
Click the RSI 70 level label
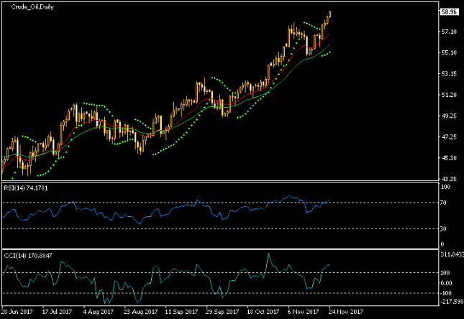point(443,203)
